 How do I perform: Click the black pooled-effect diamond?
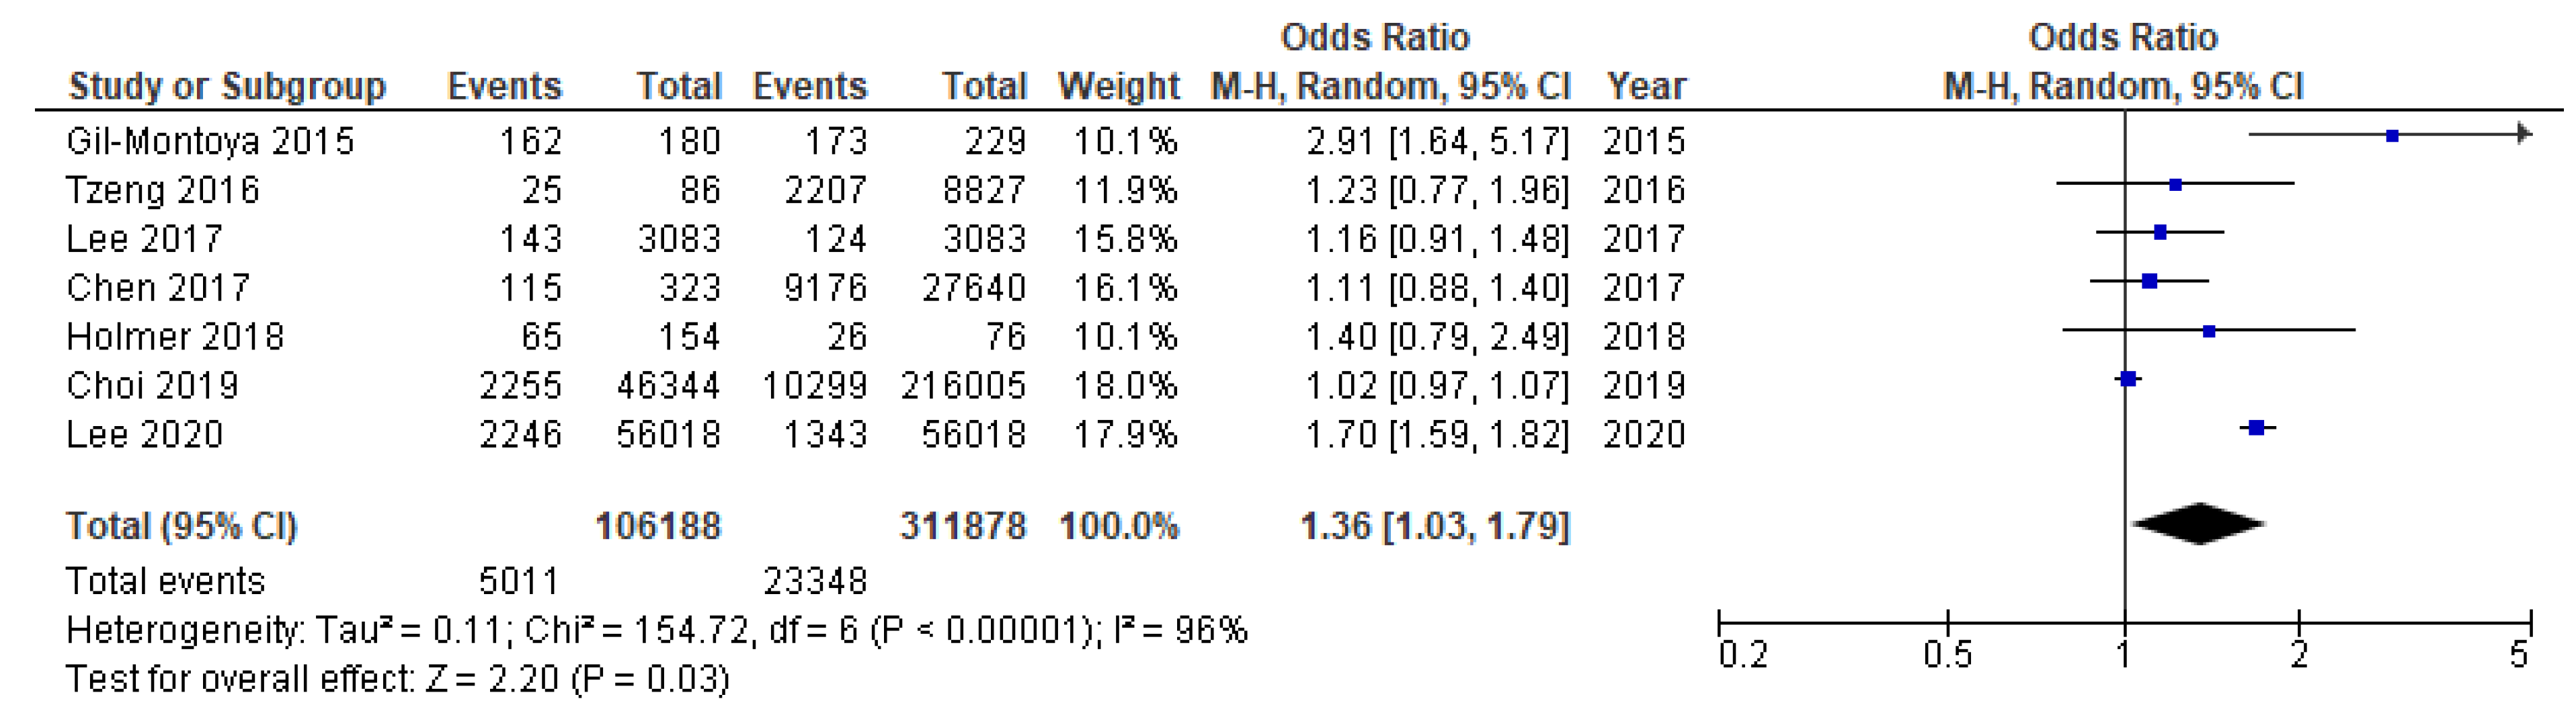(x=2198, y=523)
